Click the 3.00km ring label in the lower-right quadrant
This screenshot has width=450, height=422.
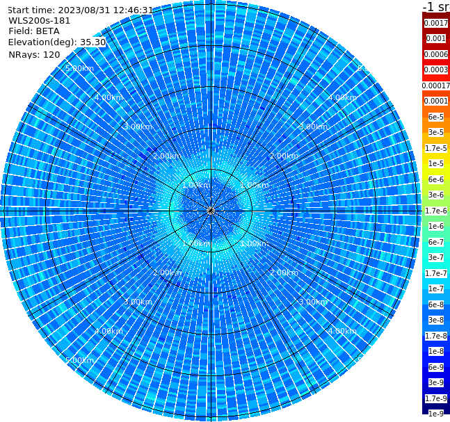coord(314,302)
